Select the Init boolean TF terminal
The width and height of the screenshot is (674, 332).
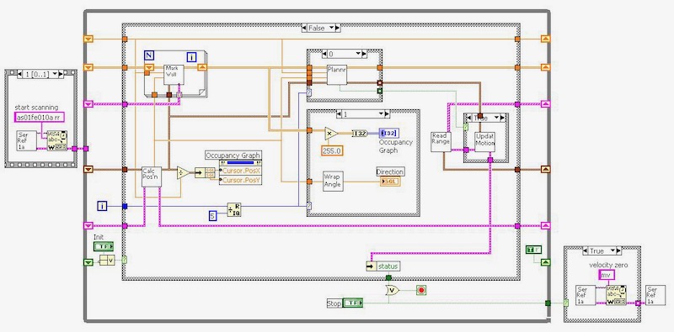point(104,246)
